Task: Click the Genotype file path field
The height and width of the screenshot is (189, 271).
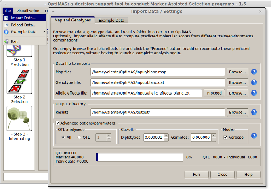Action: tap(158, 82)
